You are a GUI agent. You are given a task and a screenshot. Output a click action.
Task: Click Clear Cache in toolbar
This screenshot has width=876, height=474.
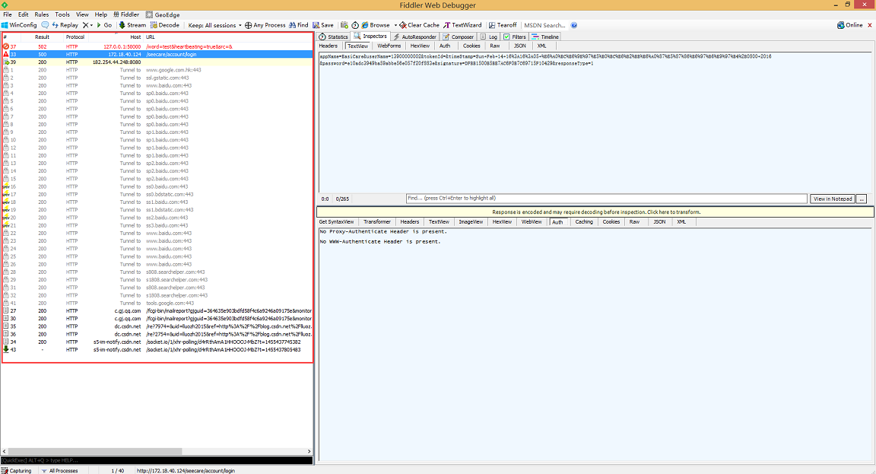click(x=420, y=25)
